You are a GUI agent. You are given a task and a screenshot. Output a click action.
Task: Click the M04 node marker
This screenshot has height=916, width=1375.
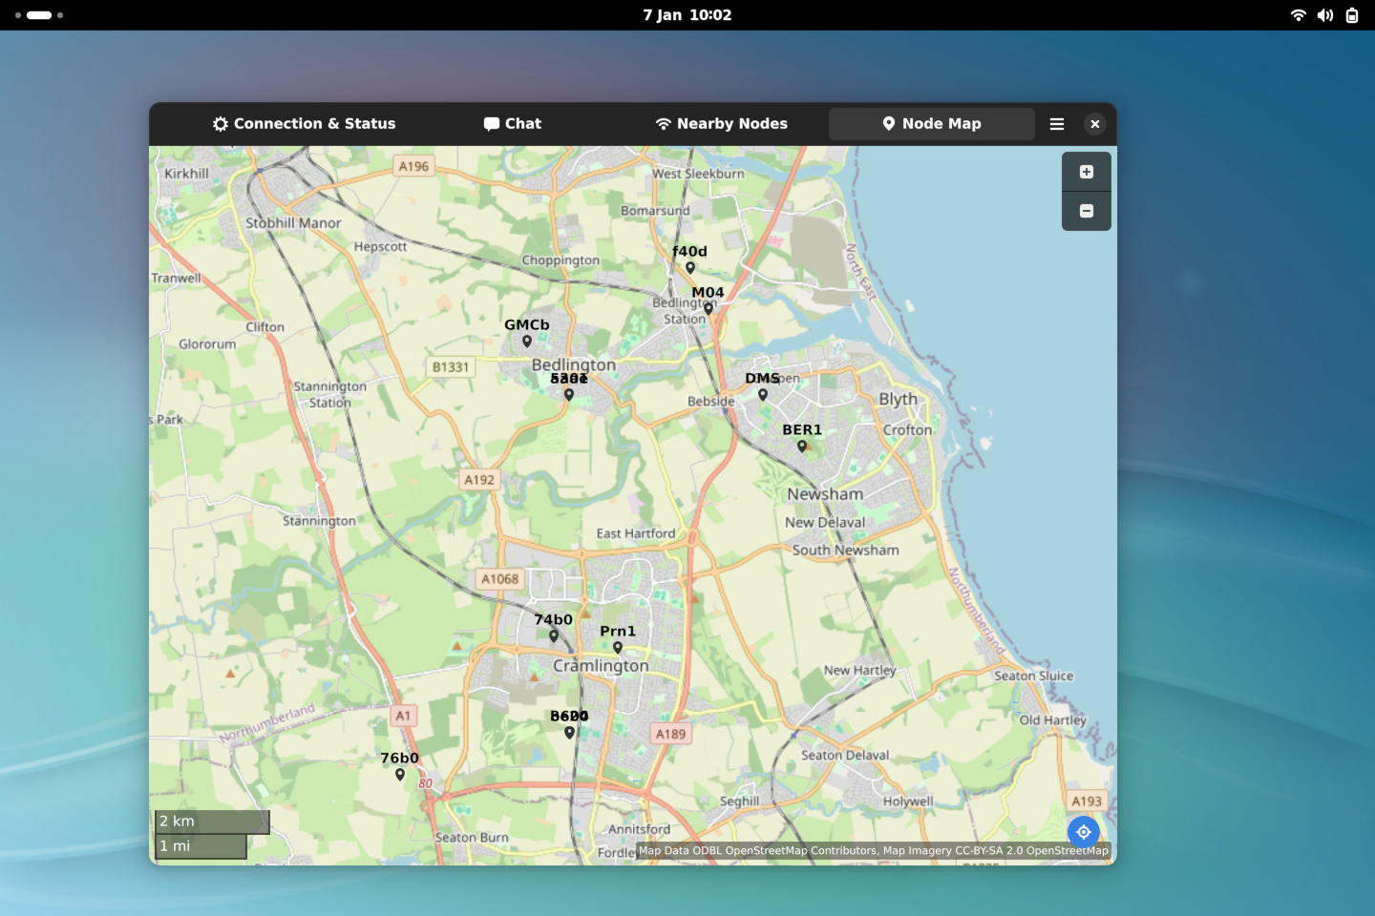point(709,308)
